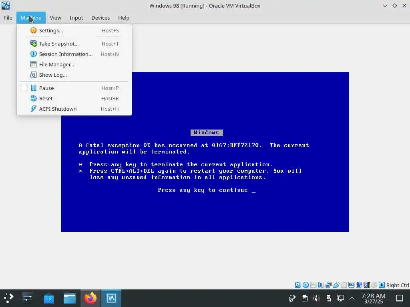Open the Devices menu
The image size is (410, 307).
point(100,18)
